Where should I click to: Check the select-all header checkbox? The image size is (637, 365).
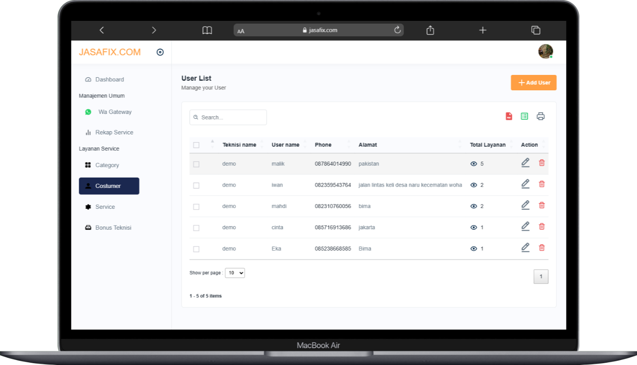pyautogui.click(x=196, y=145)
